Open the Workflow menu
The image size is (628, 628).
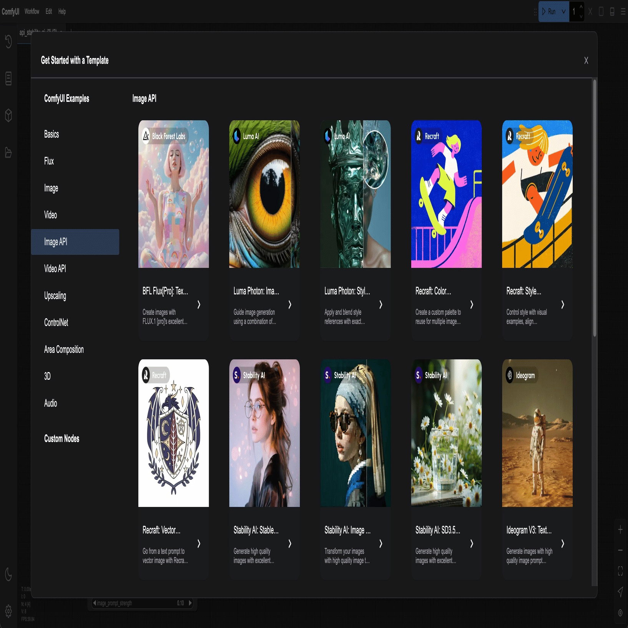point(32,12)
